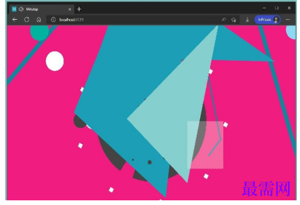Screen dimensions: 300x205
Task: Minimize the browser window
Action: pyautogui.click(x=264, y=8)
